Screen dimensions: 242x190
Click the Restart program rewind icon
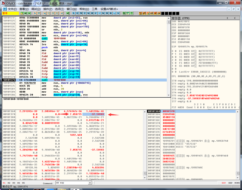pyautogui.click(x=25, y=13)
